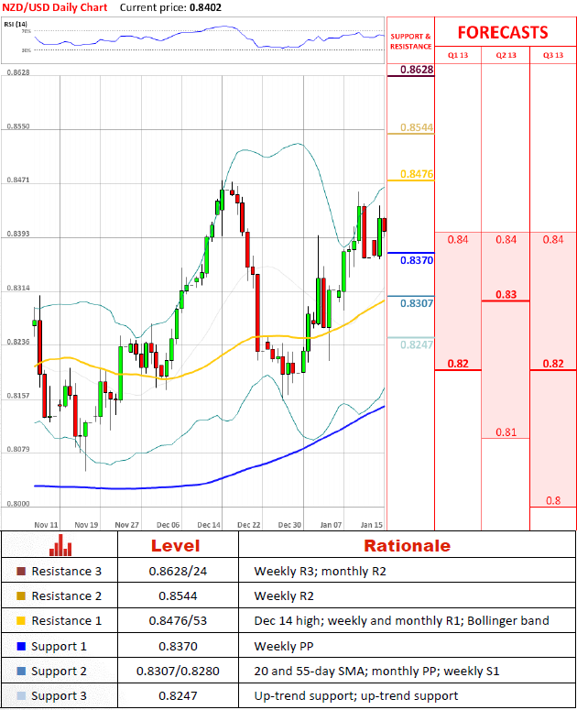Viewport: 577px width, 710px height.
Task: Click the bold 0.82 value under Q1 13
Action: 458,364
